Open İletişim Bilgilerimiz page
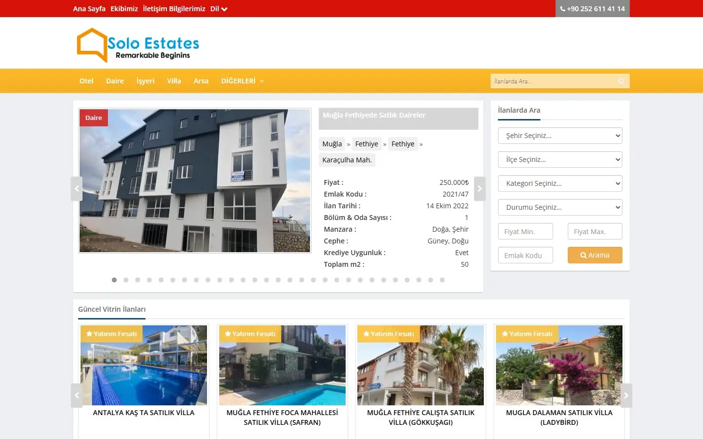Viewport: 703px width, 439px height. point(174,9)
